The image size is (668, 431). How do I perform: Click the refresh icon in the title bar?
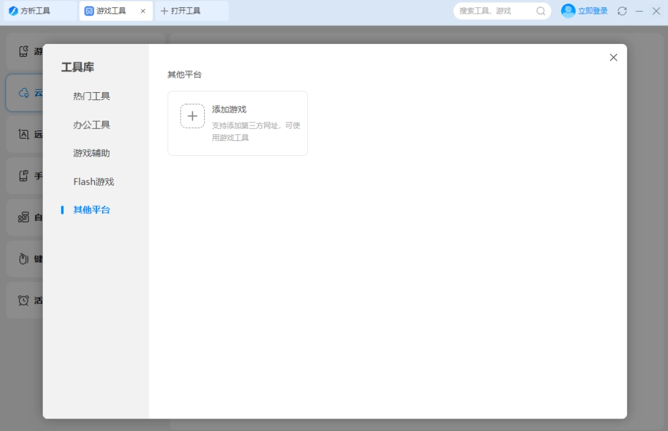(x=622, y=11)
